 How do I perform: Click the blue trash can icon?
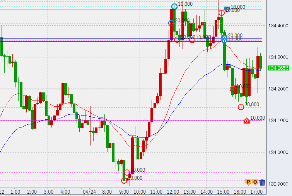(263, 183)
